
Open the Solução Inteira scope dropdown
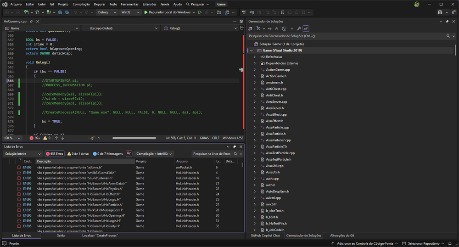click(x=22, y=154)
